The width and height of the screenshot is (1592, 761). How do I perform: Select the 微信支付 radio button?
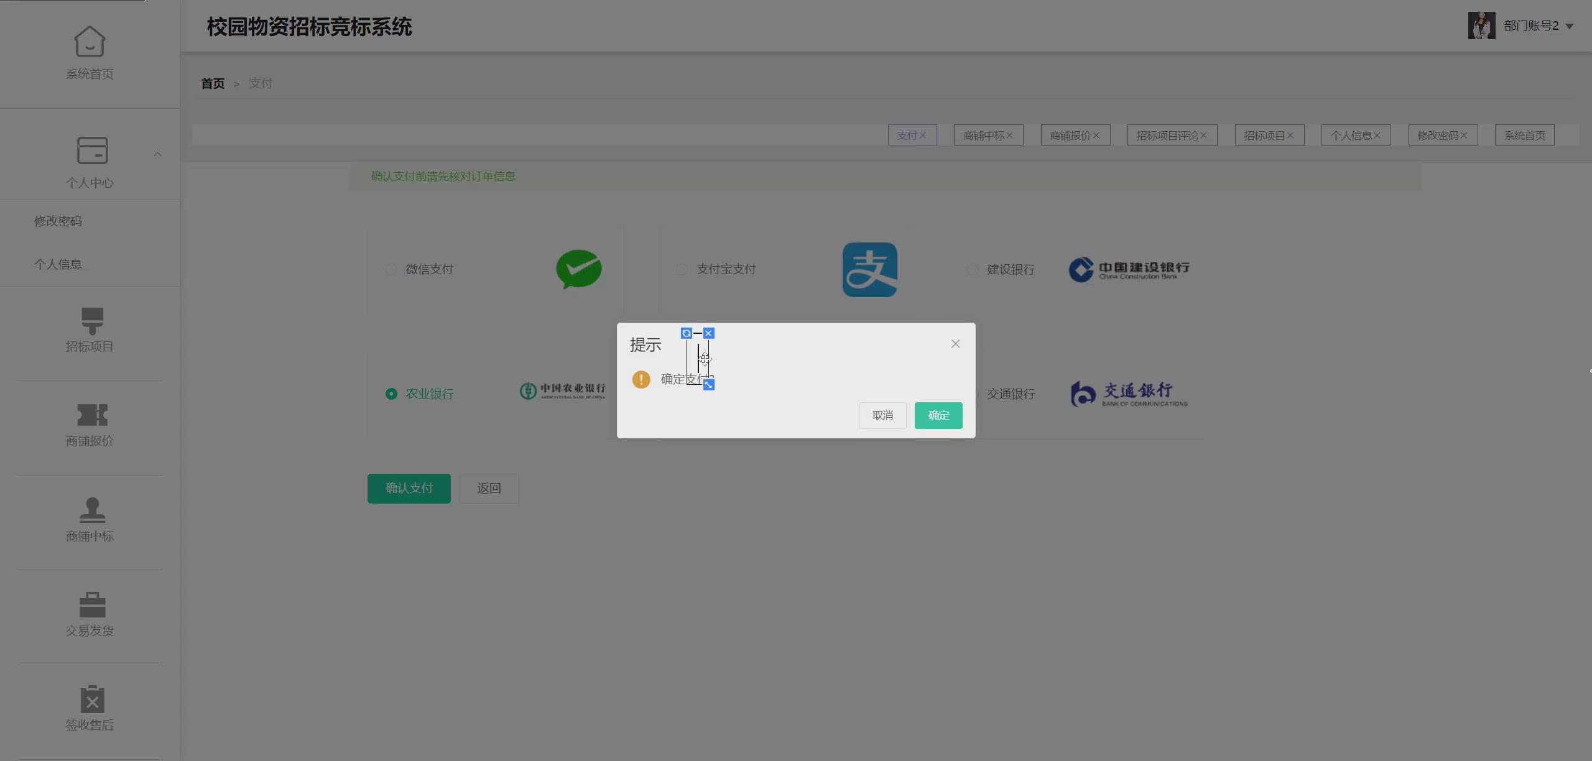coord(391,269)
